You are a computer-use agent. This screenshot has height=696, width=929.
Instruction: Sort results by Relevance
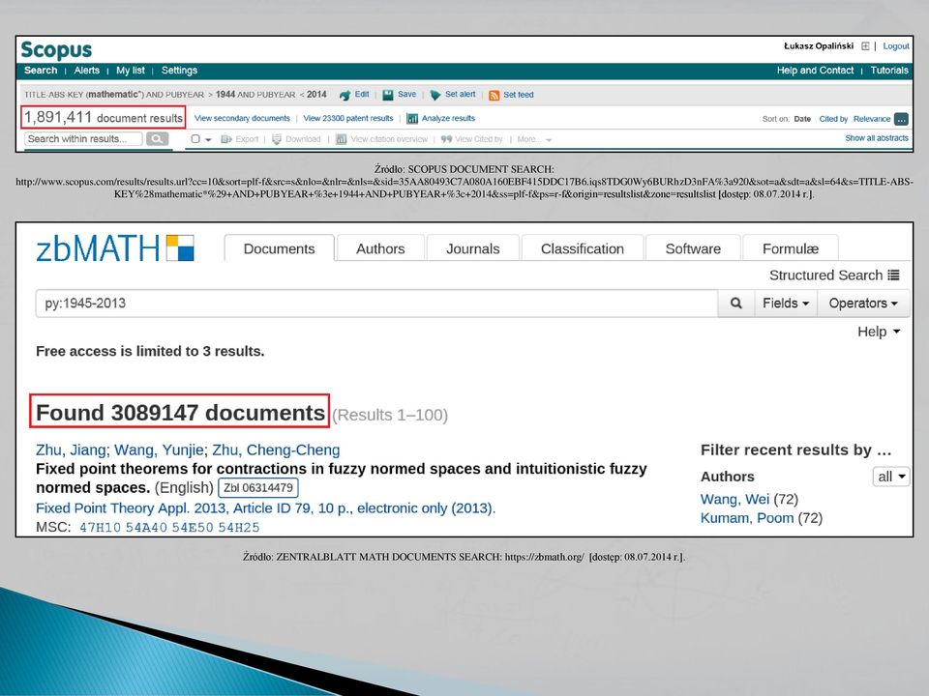click(872, 119)
